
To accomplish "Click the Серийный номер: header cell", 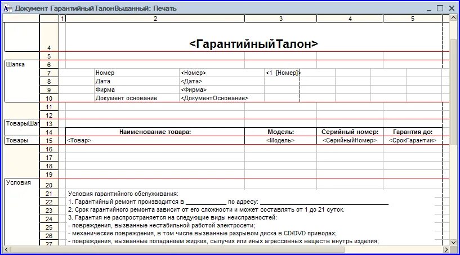I will [x=350, y=132].
